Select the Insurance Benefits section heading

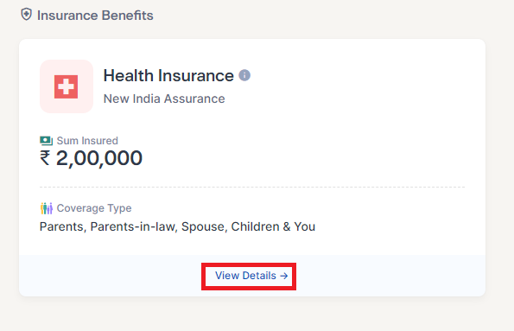tap(95, 16)
